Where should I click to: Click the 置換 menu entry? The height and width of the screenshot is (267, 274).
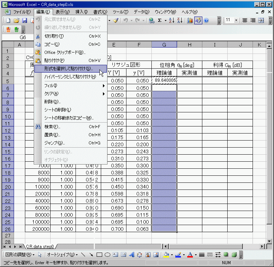(x=52, y=135)
